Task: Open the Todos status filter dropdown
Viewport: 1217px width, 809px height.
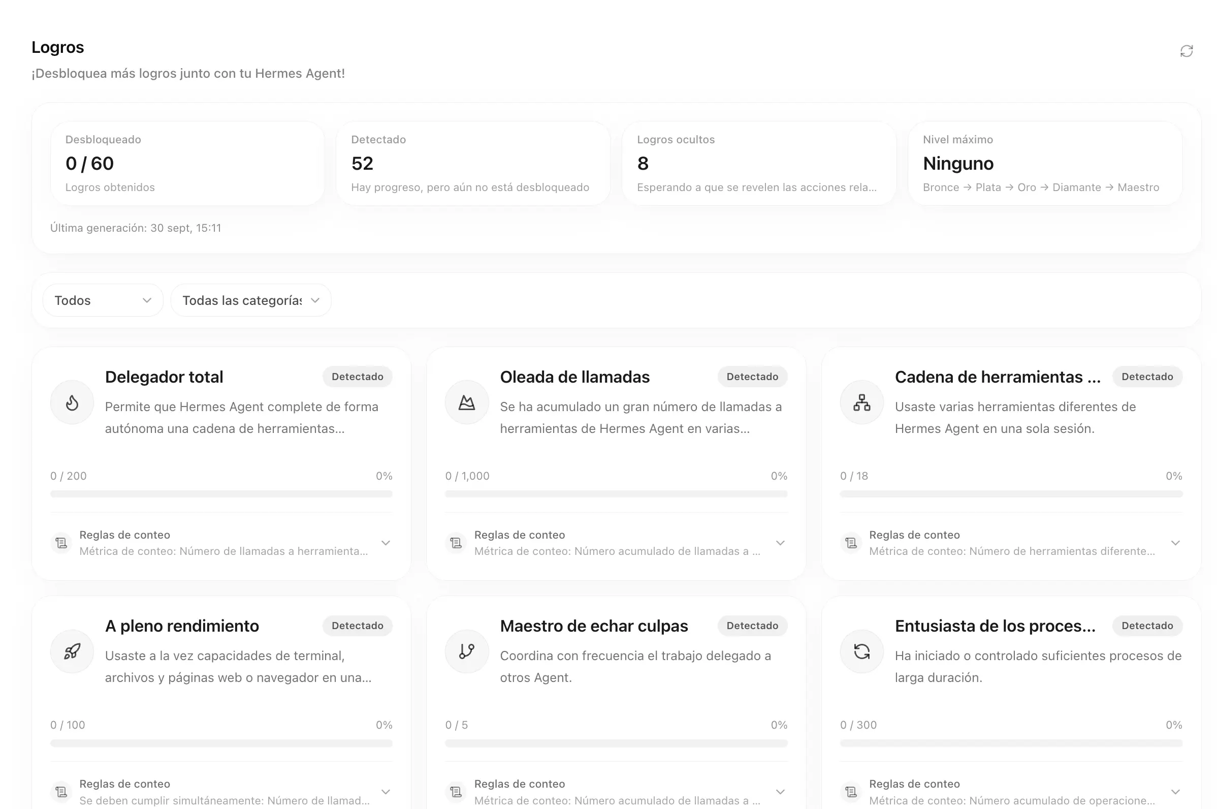Action: coord(103,300)
